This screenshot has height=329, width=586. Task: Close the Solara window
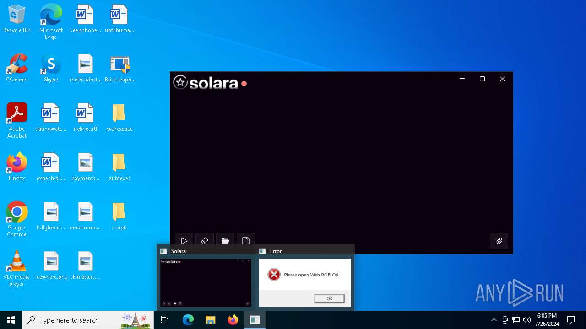[x=502, y=79]
